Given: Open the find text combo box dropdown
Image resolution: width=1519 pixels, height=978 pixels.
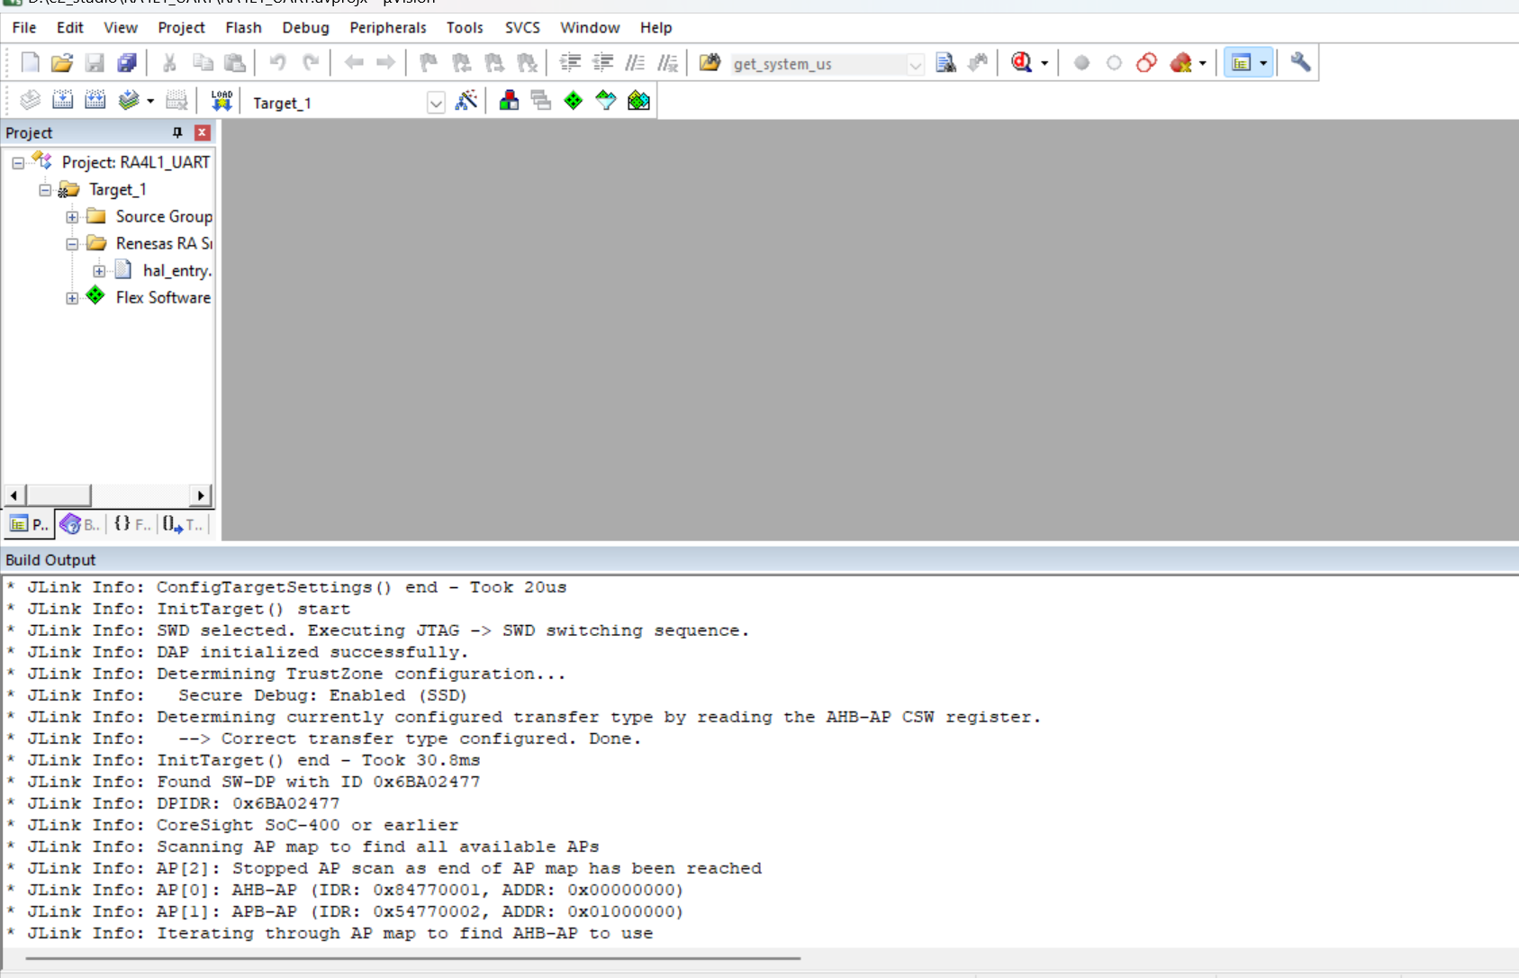Looking at the screenshot, I should point(916,65).
